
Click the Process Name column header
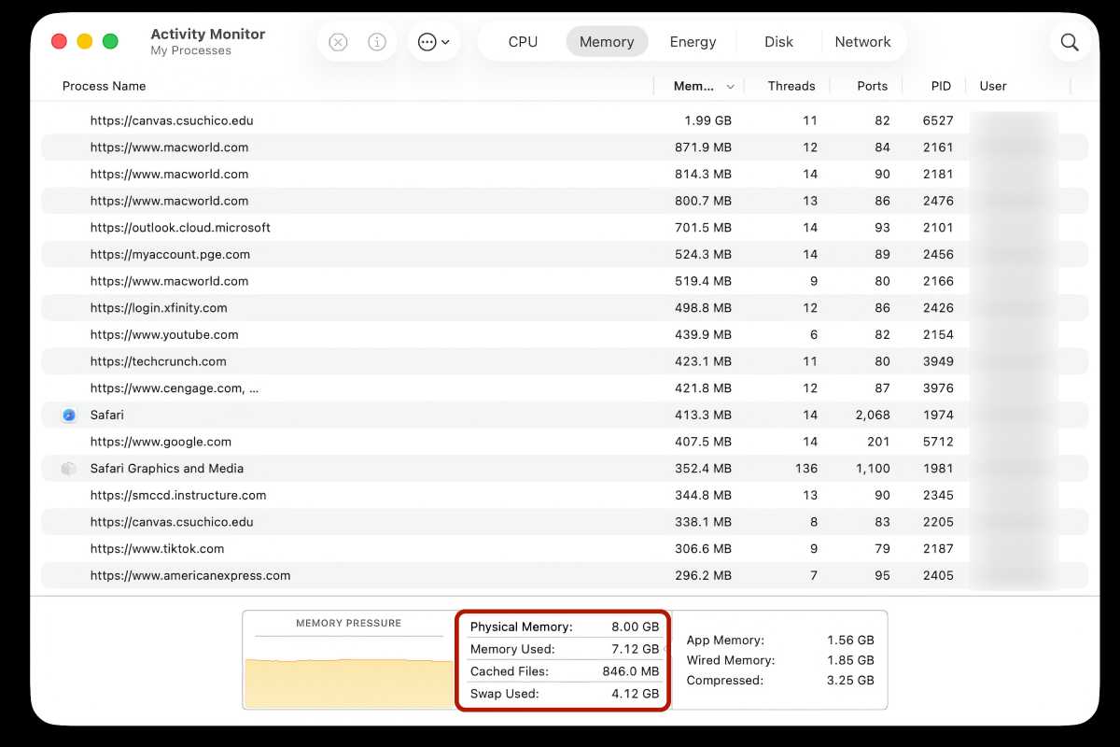(104, 86)
